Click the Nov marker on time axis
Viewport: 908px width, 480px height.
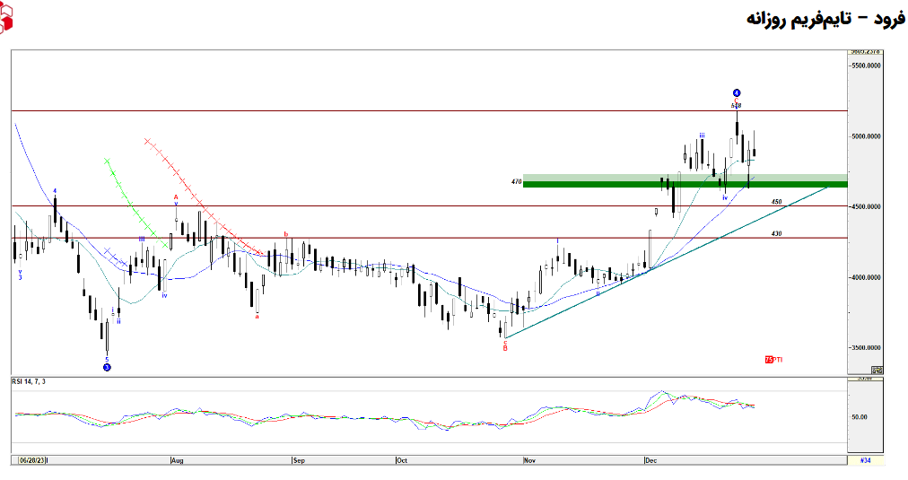pos(529,459)
